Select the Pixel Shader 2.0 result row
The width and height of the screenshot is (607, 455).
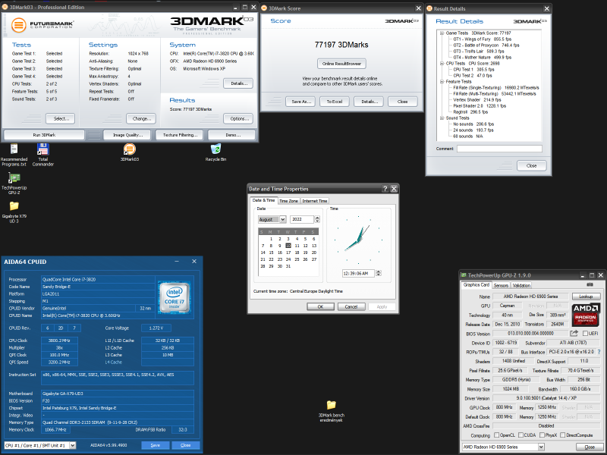(480, 105)
